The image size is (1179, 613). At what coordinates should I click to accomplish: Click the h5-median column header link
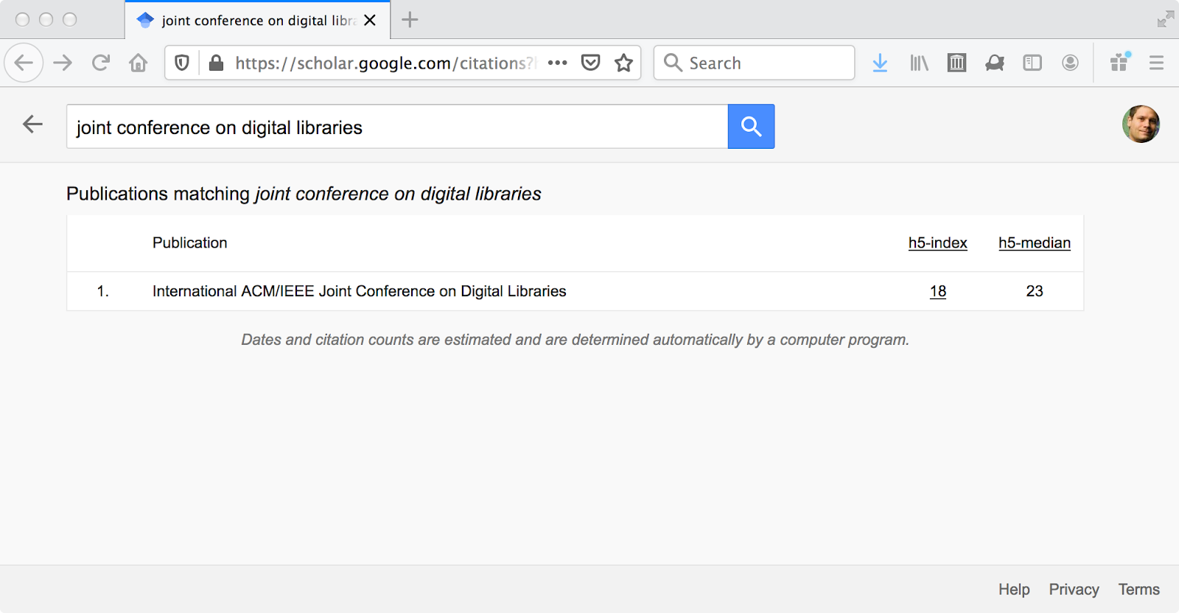pyautogui.click(x=1035, y=242)
